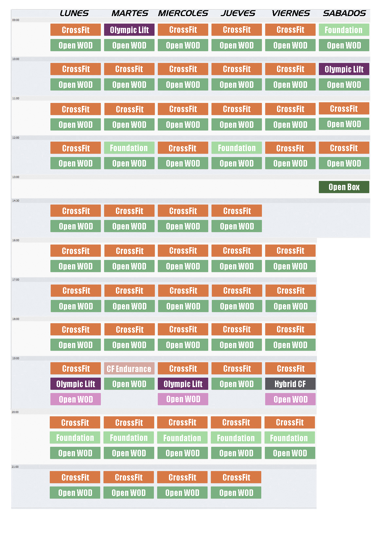
Task: Select Olympic Lift class Tuesday at 09:00
Action: point(129,30)
